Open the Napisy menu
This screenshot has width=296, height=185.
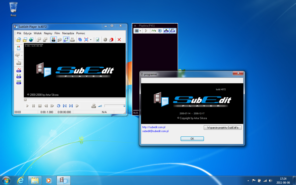pyautogui.click(x=48, y=33)
